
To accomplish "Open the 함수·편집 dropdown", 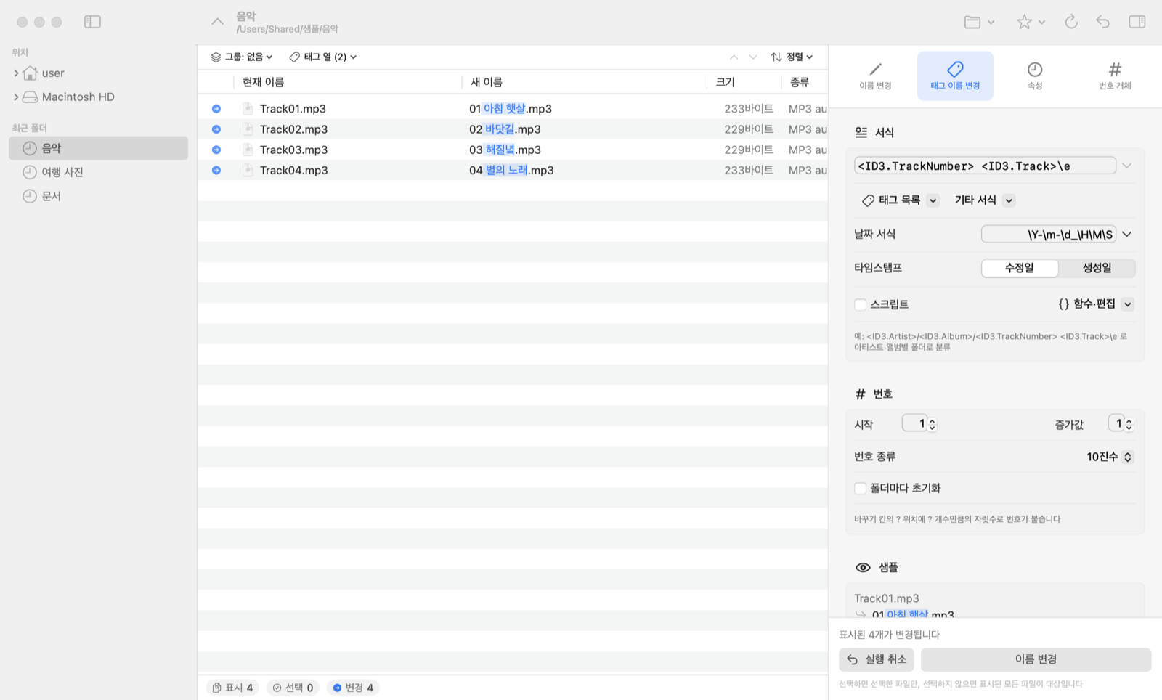I will pos(1095,304).
